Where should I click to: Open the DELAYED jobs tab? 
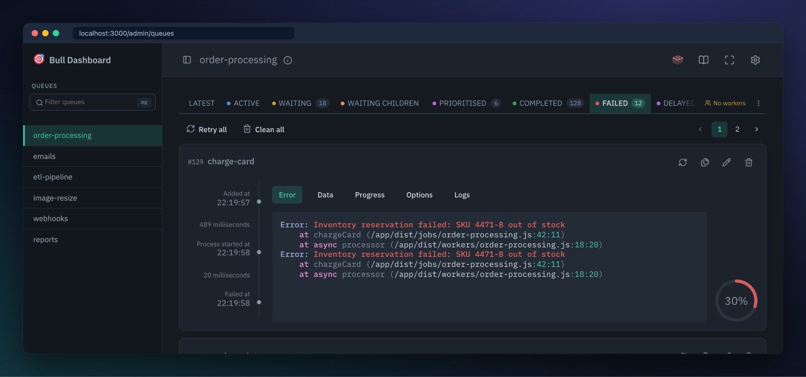click(676, 103)
